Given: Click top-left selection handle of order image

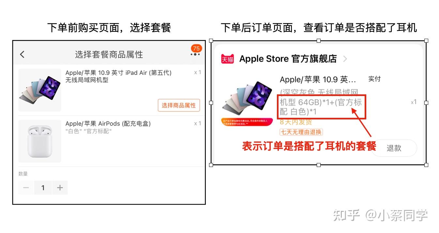Looking at the screenshot, I should pyautogui.click(x=211, y=41).
